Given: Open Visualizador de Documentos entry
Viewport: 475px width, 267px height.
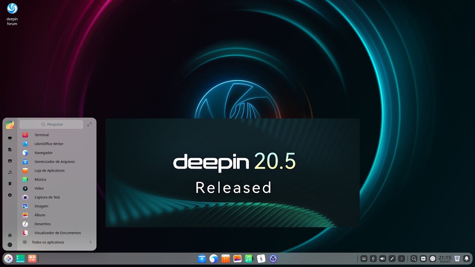Looking at the screenshot, I should tap(57, 233).
